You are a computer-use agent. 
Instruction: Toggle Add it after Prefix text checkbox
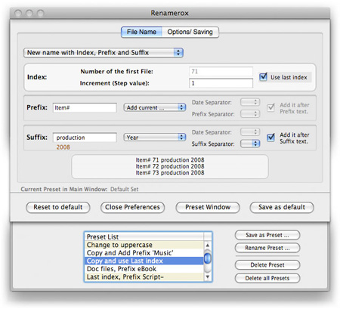point(270,107)
